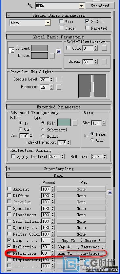Toggle the Ambient-Diffuse lock icon
This screenshot has height=274, width=120.
pyautogui.click(x=58, y=51)
